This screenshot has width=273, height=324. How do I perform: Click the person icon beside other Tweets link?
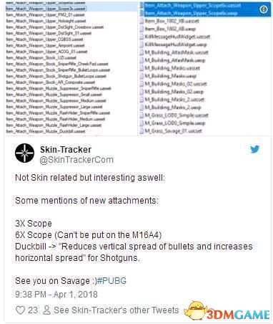coord(46,310)
